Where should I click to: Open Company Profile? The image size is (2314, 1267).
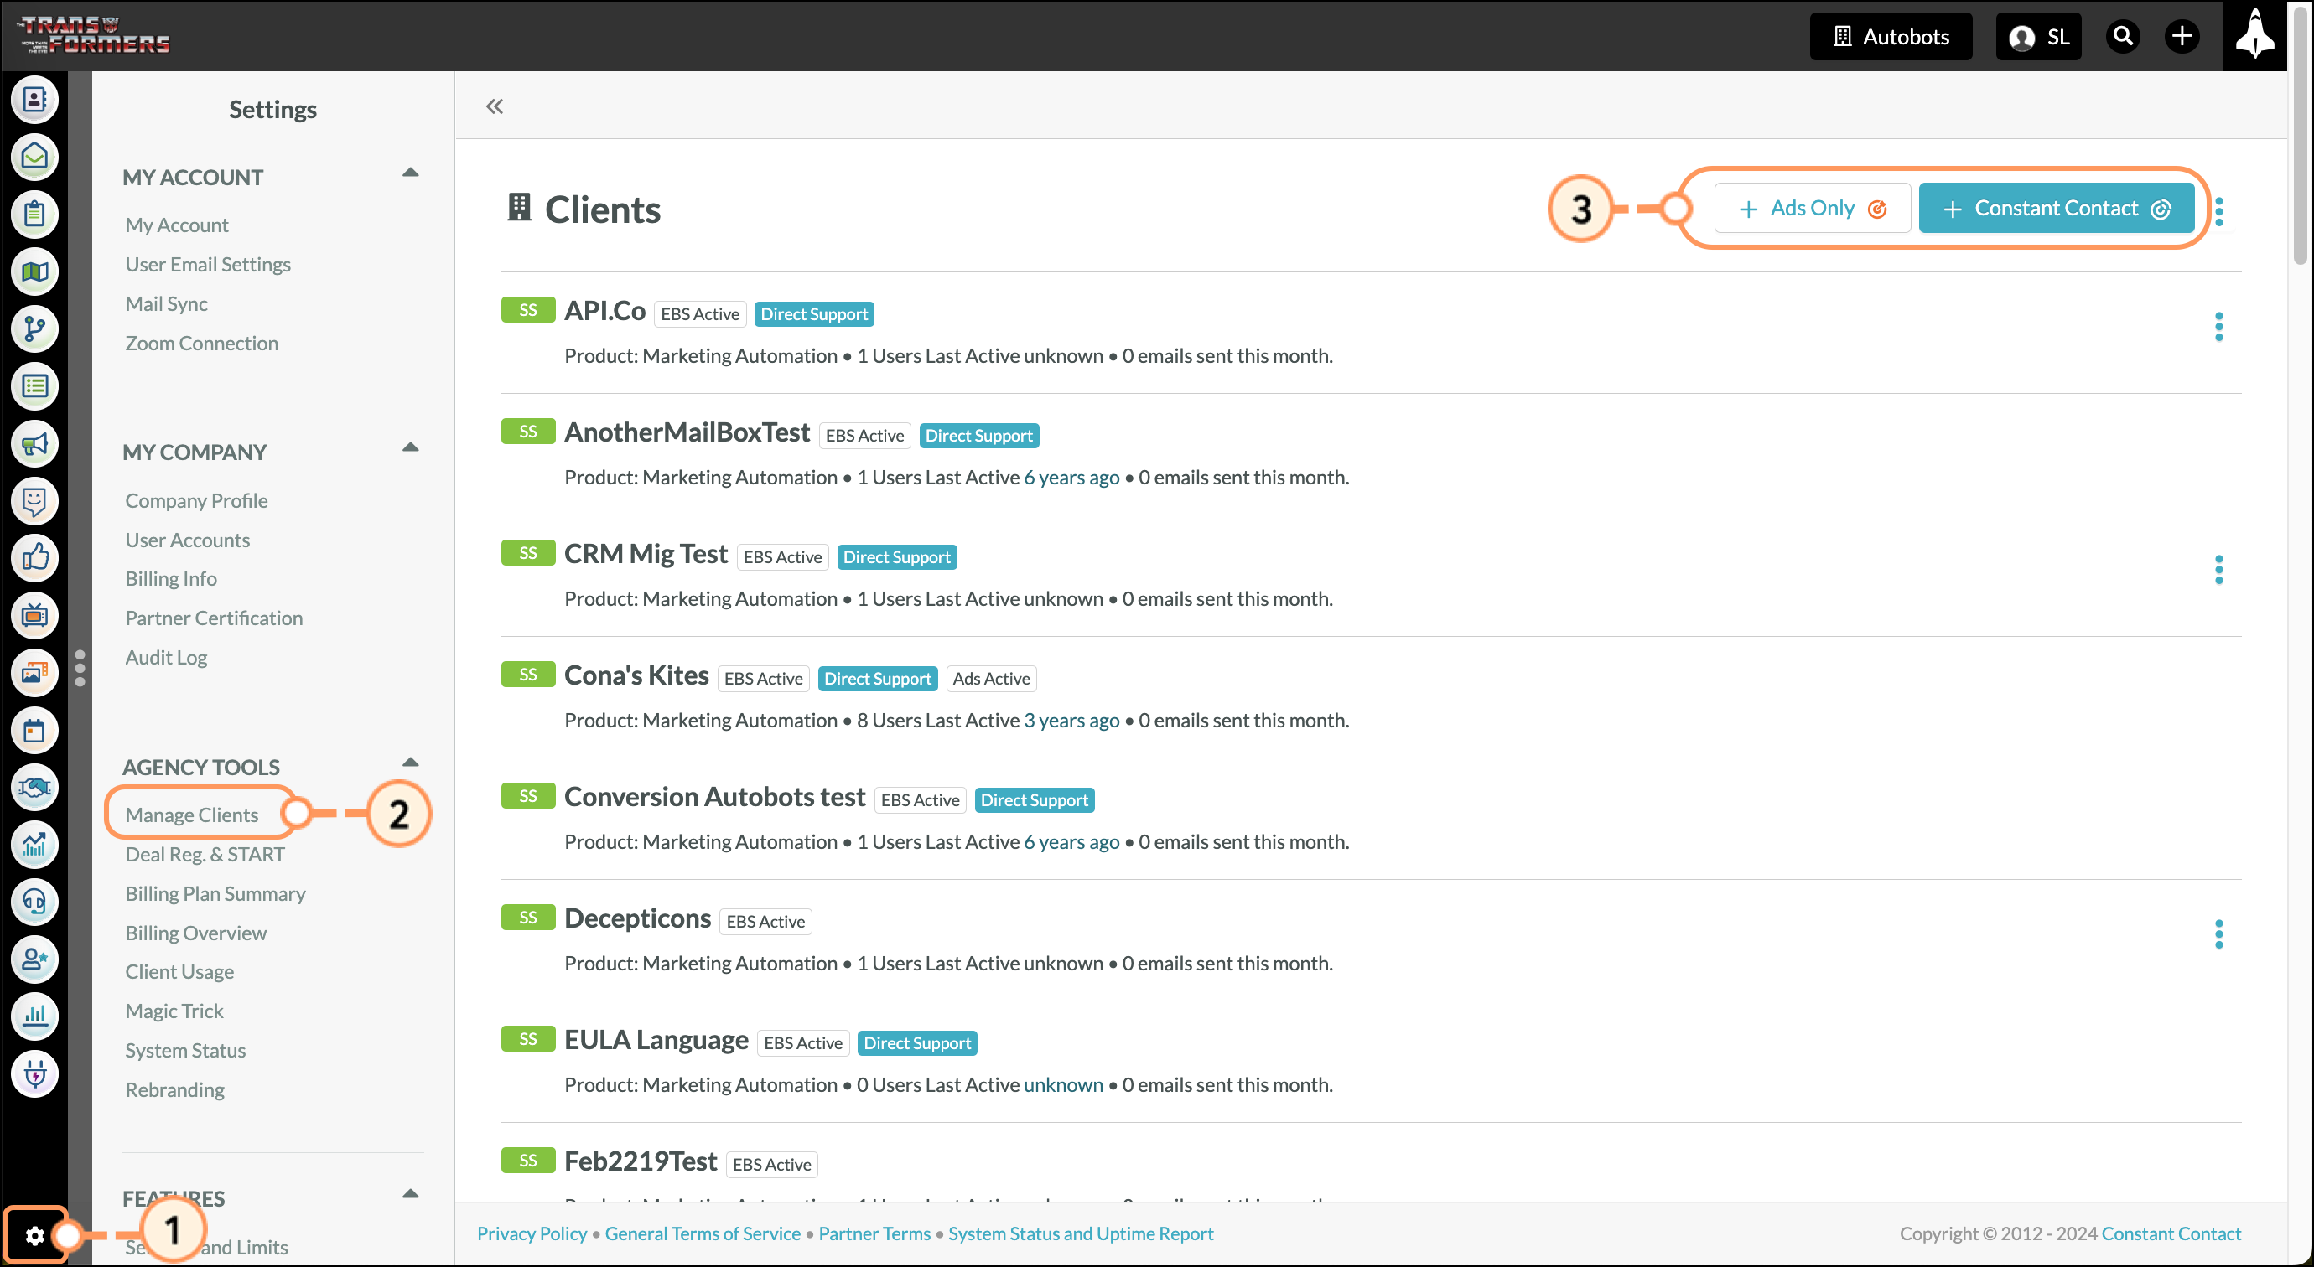[196, 501]
